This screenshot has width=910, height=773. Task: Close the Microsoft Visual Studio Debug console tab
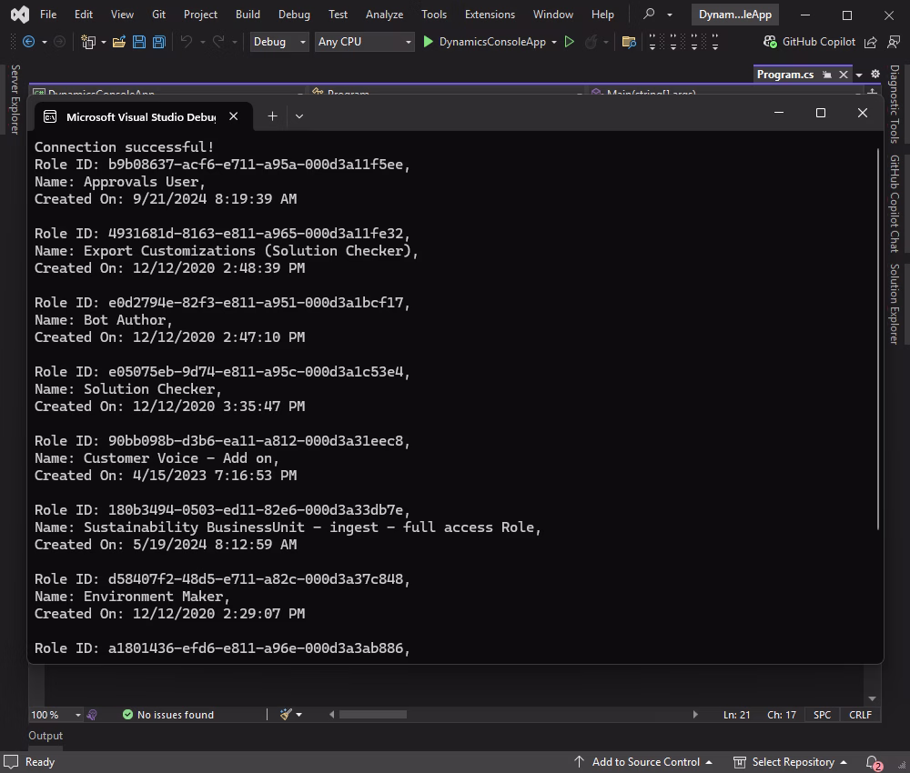tap(233, 116)
